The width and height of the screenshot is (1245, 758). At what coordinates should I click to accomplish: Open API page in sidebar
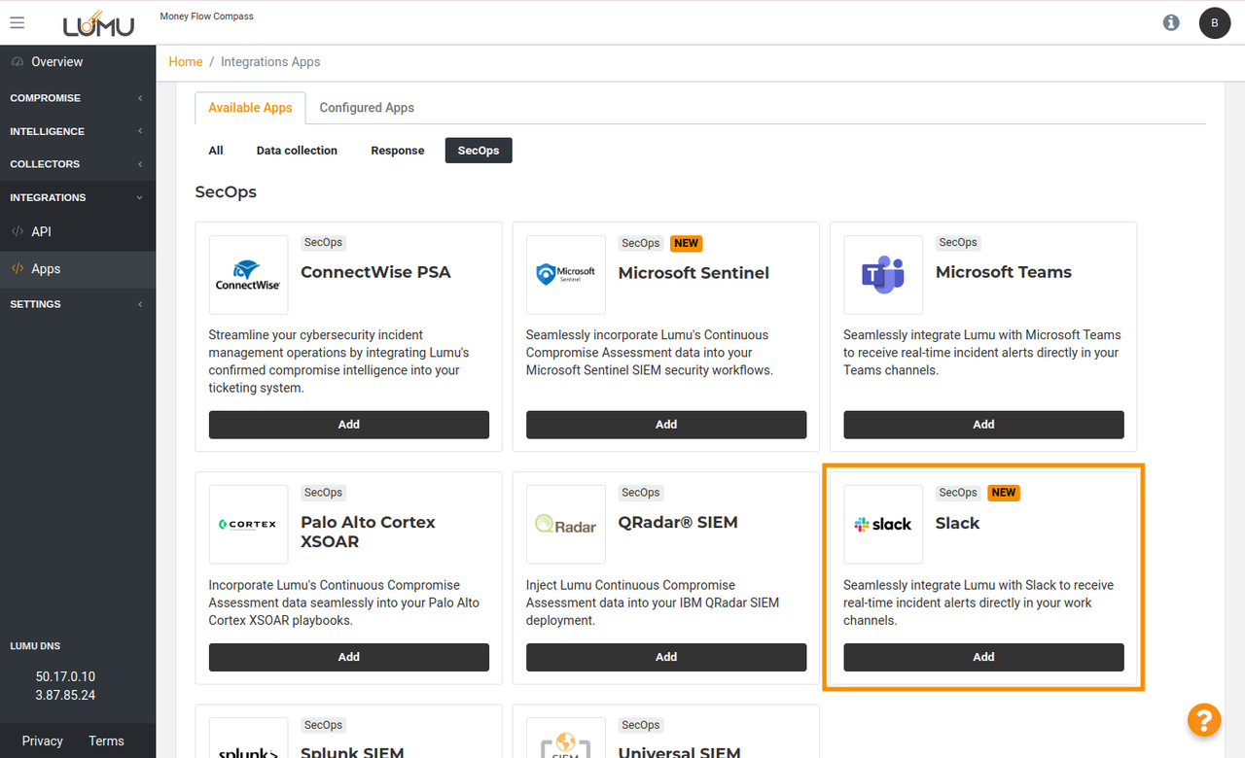click(x=41, y=232)
